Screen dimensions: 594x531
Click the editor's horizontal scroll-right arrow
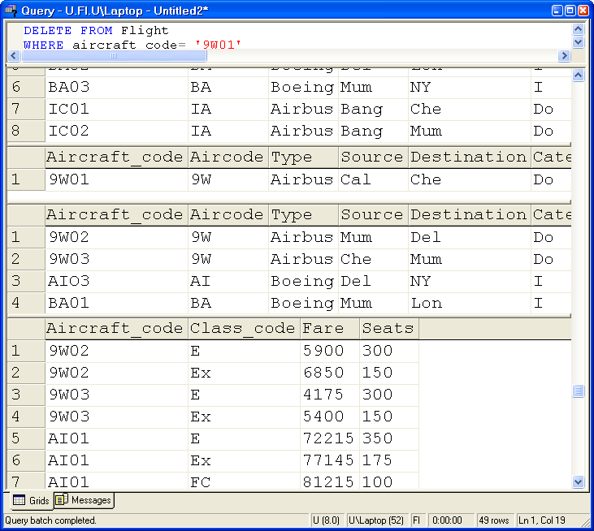click(564, 56)
